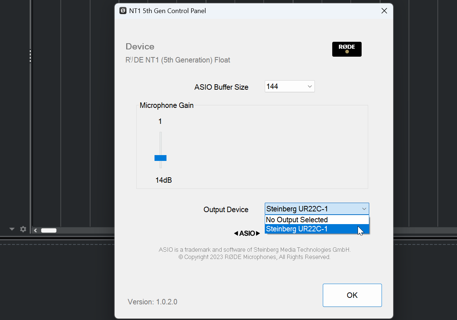
Task: Click the "ASIO Buffer Size" label
Action: [x=221, y=87]
